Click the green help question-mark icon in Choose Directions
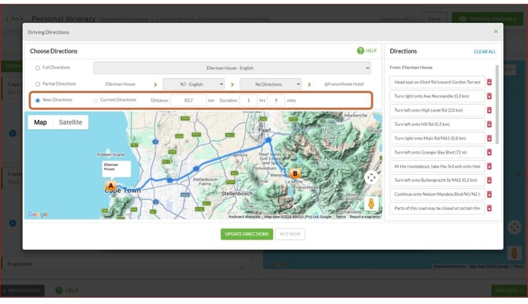Image resolution: width=528 pixels, height=304 pixels. [360, 50]
